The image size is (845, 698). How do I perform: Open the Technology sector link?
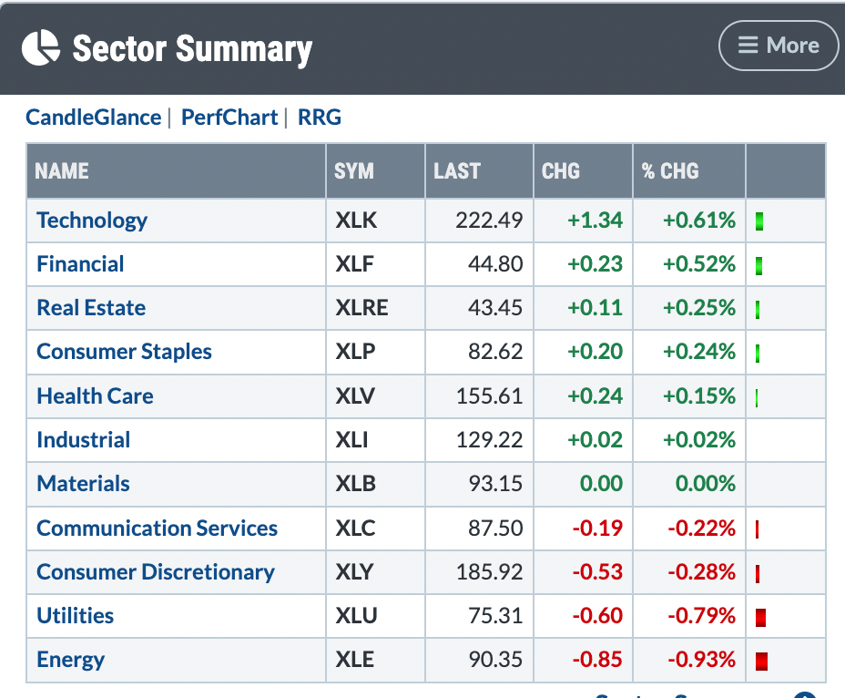coord(92,221)
